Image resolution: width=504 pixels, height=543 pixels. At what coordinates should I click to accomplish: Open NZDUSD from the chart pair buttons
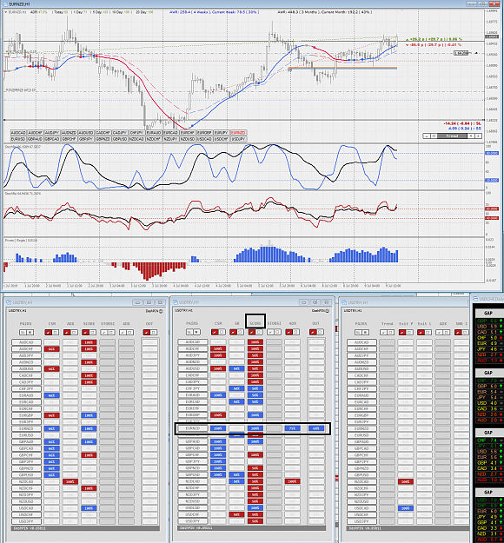(x=188, y=139)
